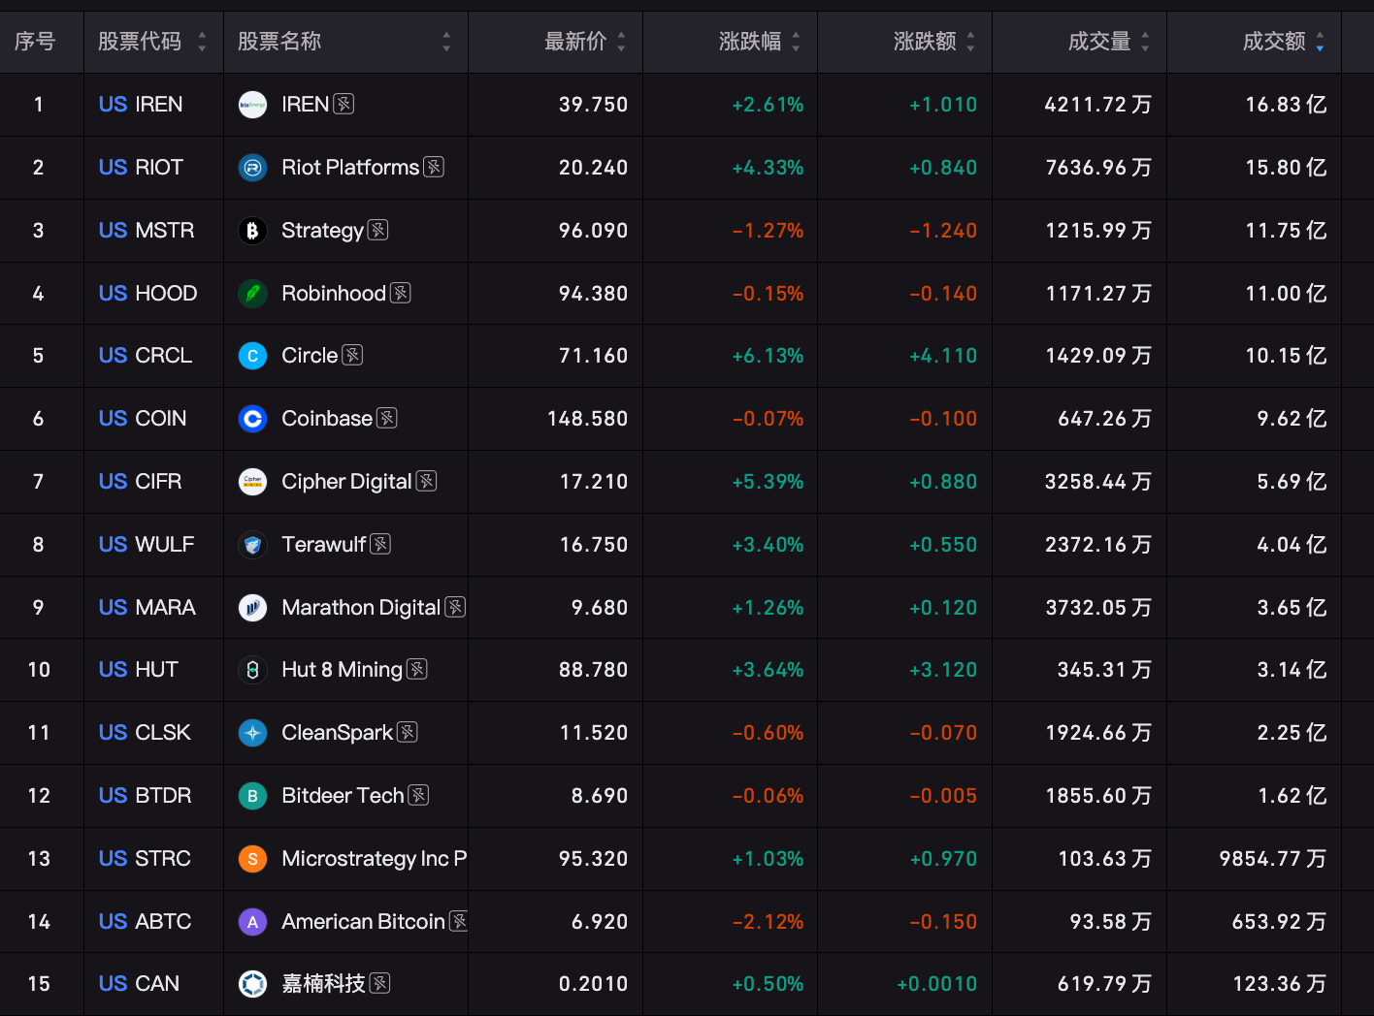The image size is (1374, 1016).
Task: Click the badge icon beside CleanSpark
Action: [408, 732]
